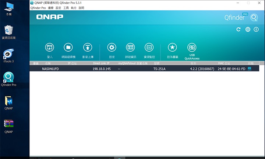Show Details (詳細資訊) icon
This screenshot has height=159, width=265.
click(x=130, y=48)
